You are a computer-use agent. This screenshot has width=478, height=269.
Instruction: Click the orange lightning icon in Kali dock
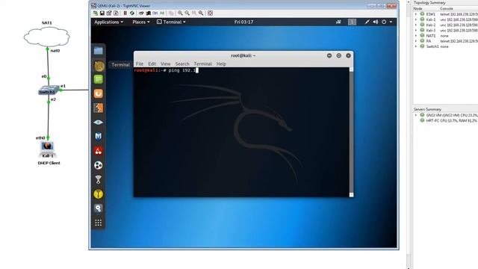[x=98, y=108]
